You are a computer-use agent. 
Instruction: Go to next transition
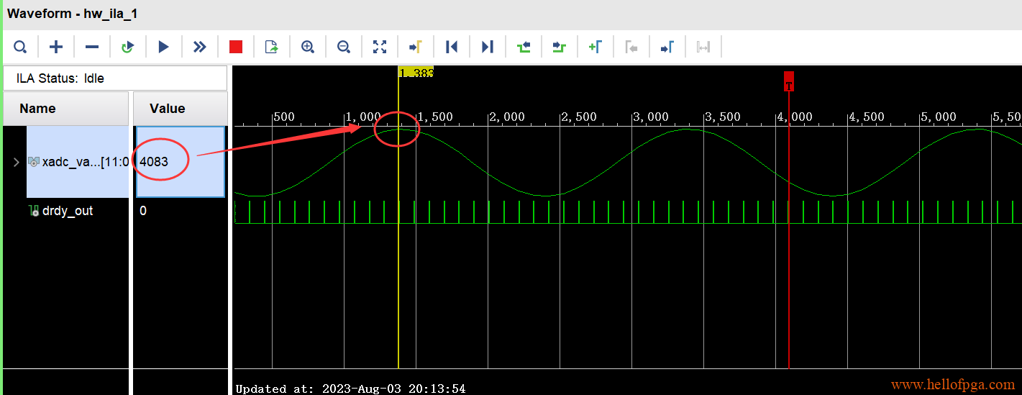pos(560,47)
